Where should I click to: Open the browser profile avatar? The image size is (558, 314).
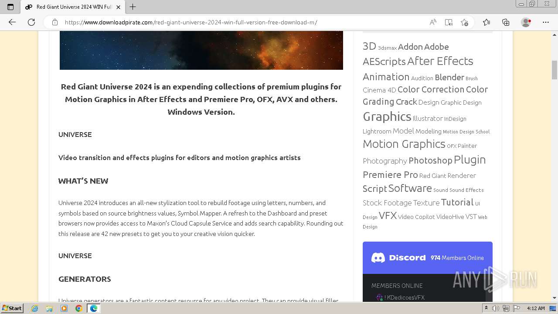[x=526, y=22]
